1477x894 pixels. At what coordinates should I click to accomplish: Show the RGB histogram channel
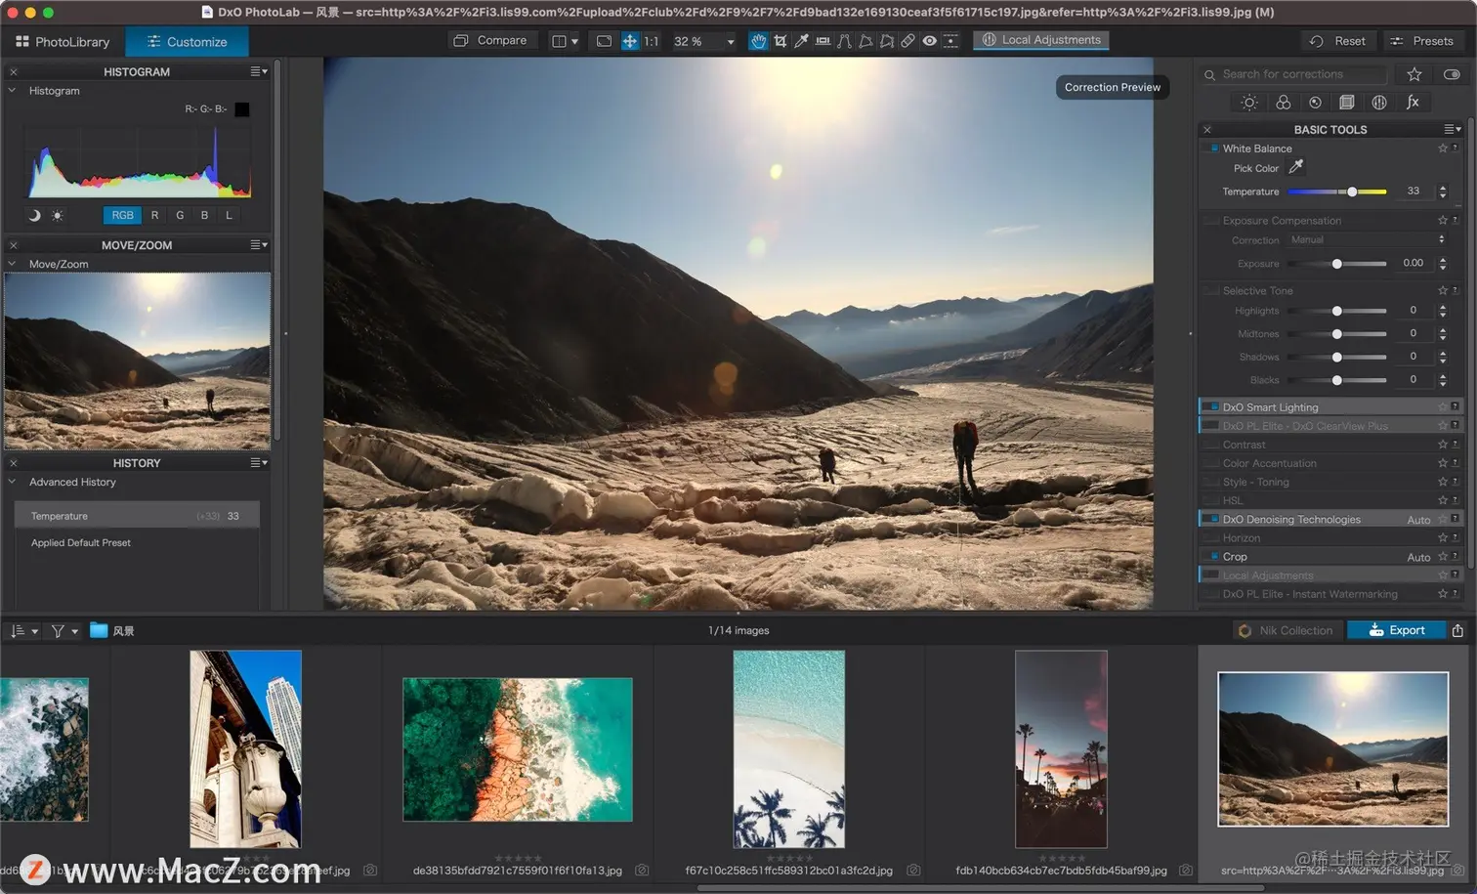(x=122, y=215)
